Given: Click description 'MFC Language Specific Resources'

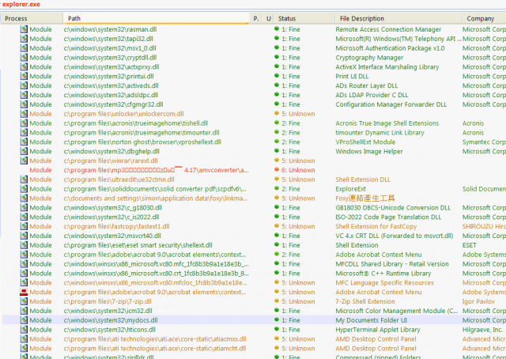Looking at the screenshot, I should click(x=385, y=283).
